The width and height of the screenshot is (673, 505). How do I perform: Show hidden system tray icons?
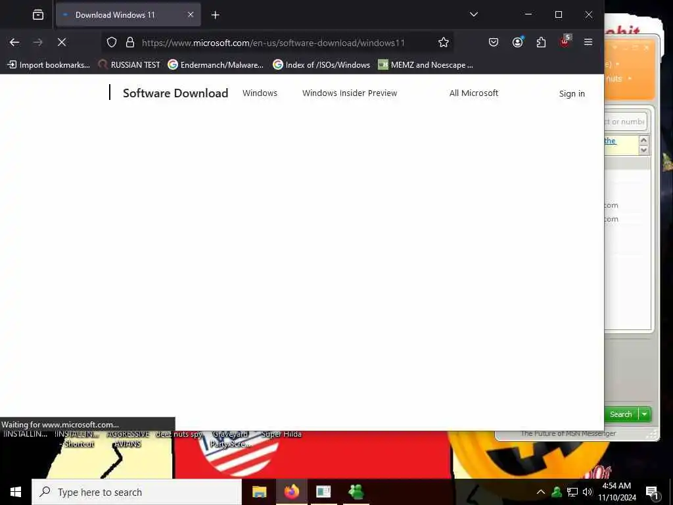pos(541,492)
